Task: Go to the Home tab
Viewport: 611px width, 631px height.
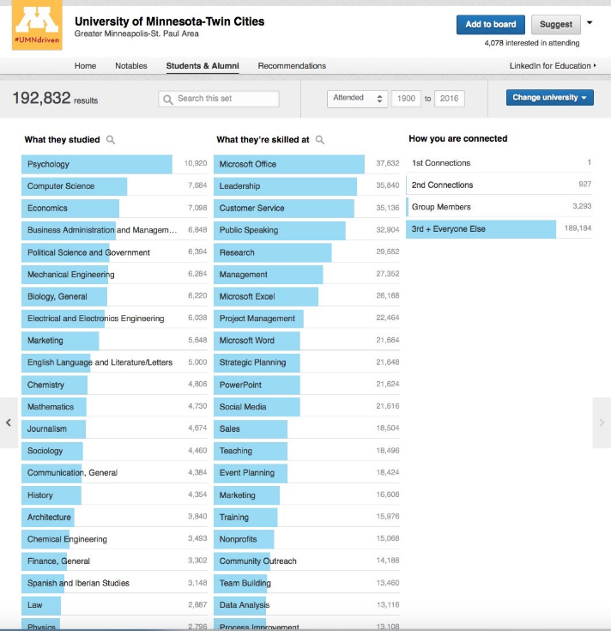Action: [85, 66]
